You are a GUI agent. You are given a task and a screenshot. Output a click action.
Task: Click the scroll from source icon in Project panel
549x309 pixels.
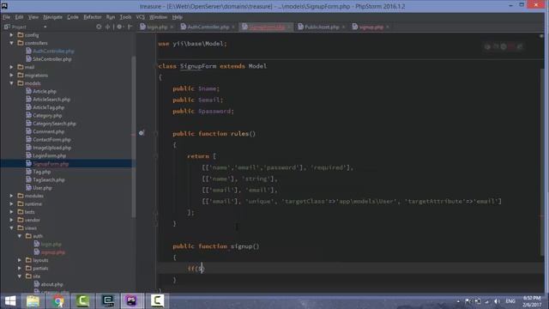pos(99,27)
